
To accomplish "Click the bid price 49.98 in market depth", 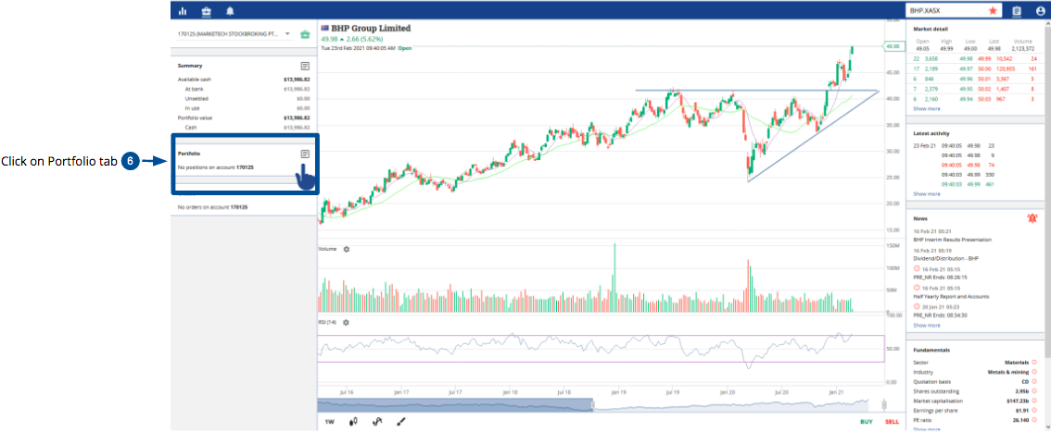I will pos(965,59).
